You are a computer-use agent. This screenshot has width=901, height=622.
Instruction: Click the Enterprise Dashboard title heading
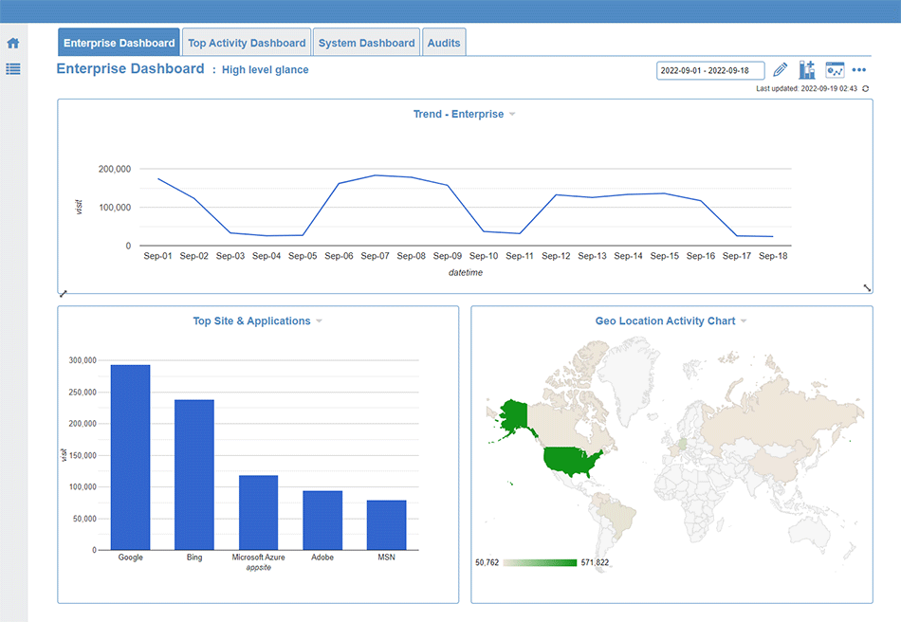tap(130, 68)
